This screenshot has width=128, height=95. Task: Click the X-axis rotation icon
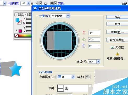(84, 33)
